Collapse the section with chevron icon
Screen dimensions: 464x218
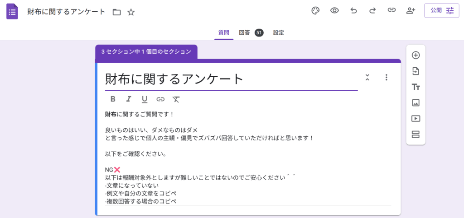(x=367, y=77)
